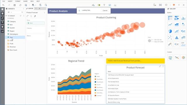
Task: Collapse the 1st dataset tree arrow
Action: click(6, 16)
